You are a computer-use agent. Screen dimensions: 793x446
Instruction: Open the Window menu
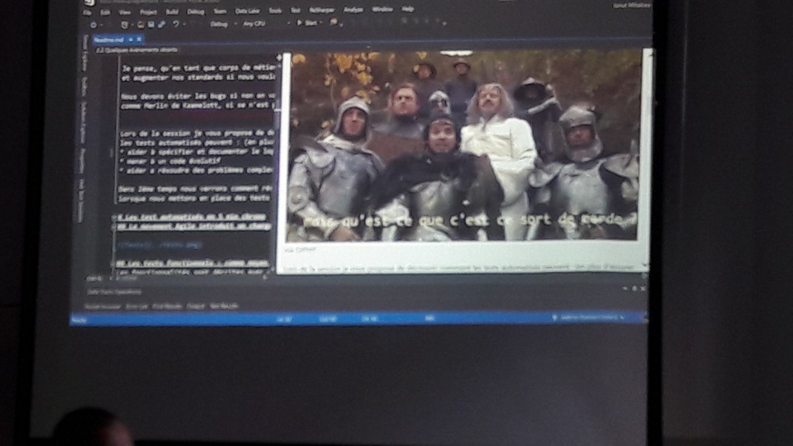click(382, 10)
